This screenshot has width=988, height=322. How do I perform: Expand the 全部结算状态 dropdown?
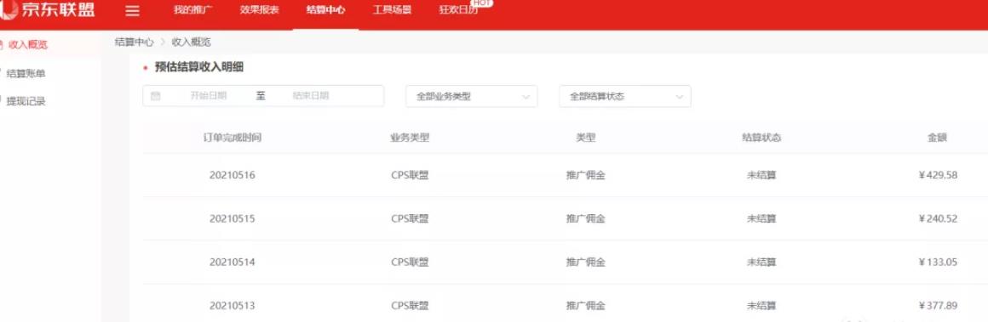point(625,96)
